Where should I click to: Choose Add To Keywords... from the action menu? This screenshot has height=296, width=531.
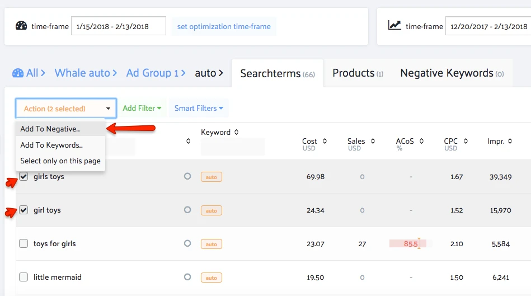[60, 145]
